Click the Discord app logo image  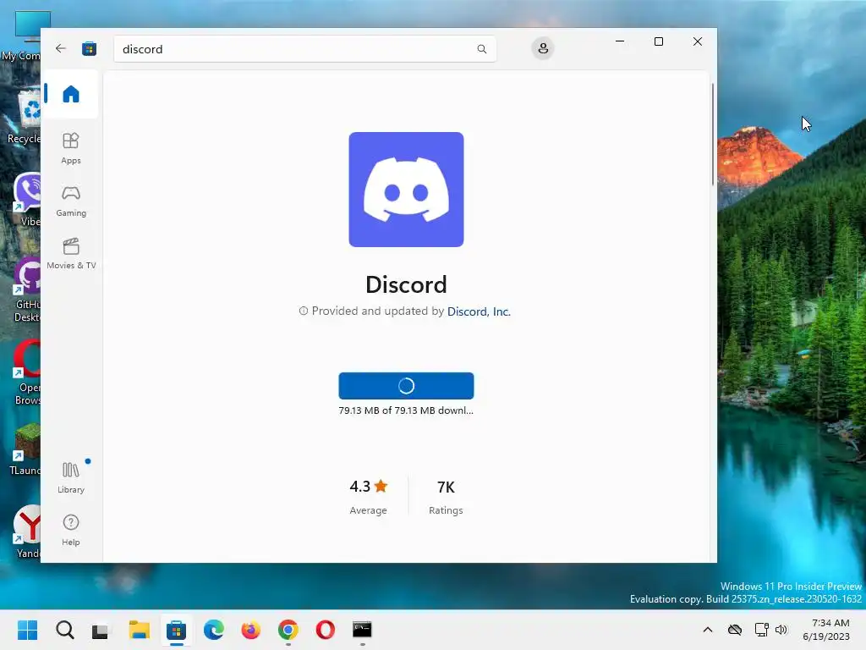[x=406, y=190]
